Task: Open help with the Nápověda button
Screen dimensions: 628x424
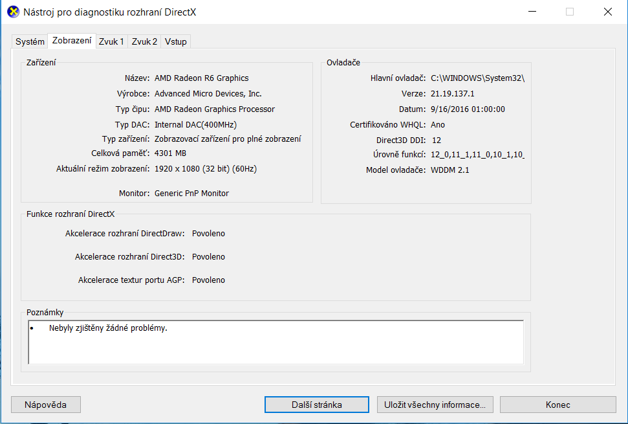Action: [46, 405]
